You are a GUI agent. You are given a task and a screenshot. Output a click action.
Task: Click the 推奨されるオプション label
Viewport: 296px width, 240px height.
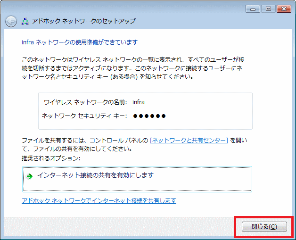click(x=51, y=158)
